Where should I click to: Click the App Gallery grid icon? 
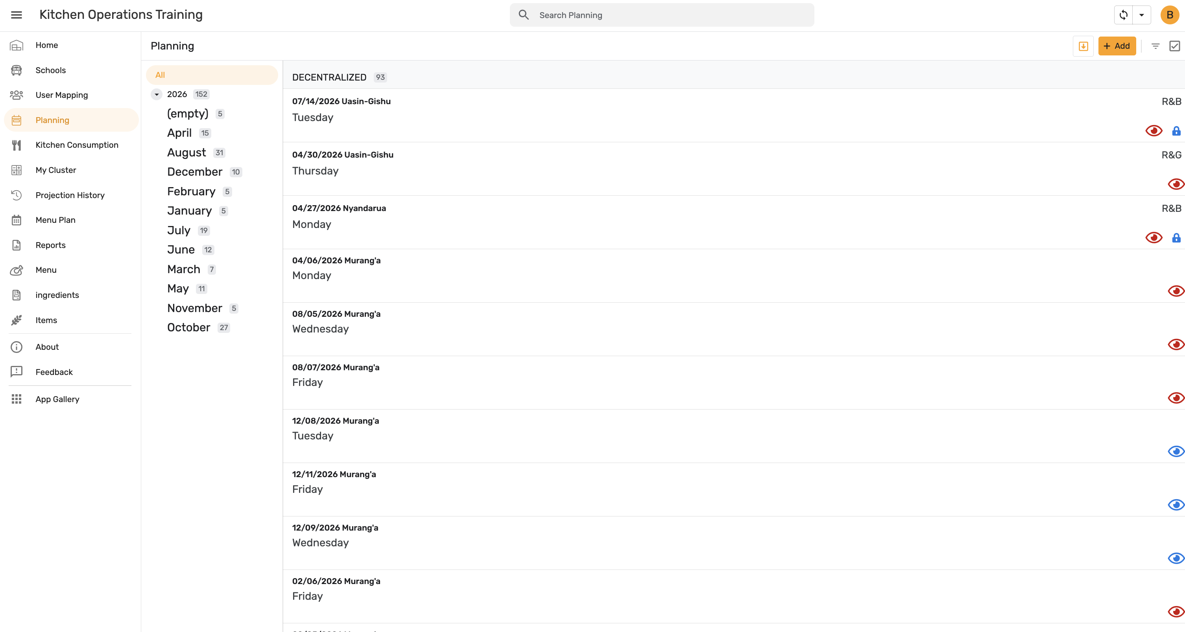pos(17,399)
